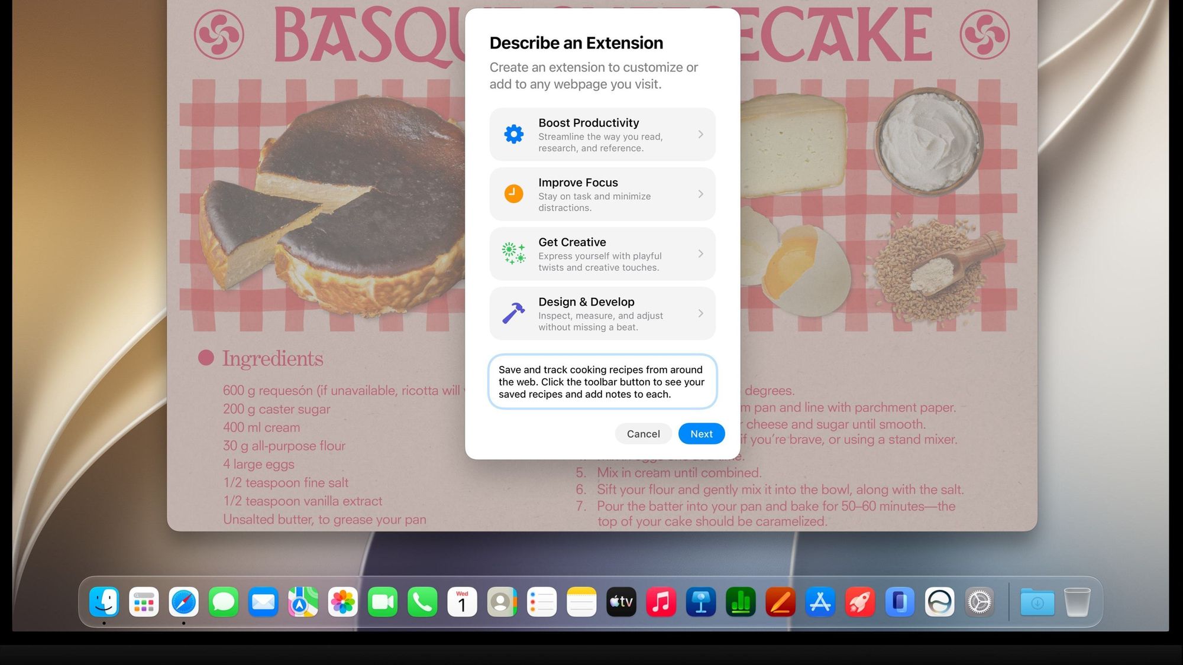
Task: Cancel the Describe an Extension dialog
Action: [643, 434]
